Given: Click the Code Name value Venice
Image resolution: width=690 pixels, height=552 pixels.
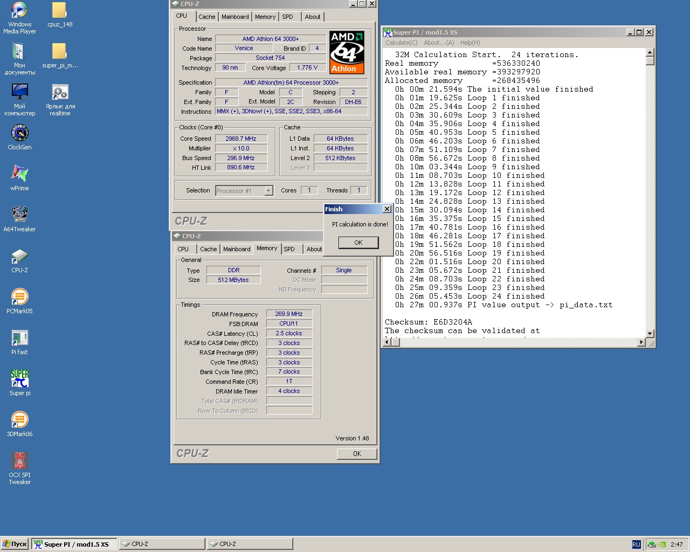Looking at the screenshot, I should point(244,48).
